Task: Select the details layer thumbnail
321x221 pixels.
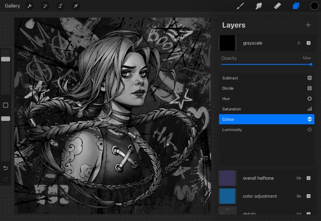Action: point(227,210)
